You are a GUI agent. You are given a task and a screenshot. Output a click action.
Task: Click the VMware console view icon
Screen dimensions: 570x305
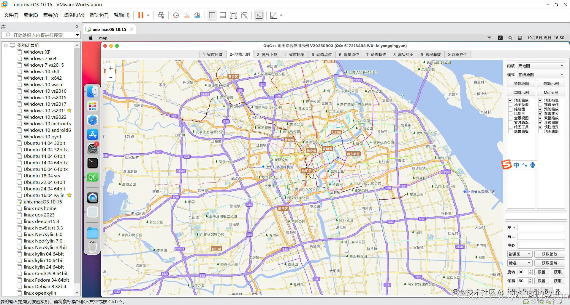point(259,15)
